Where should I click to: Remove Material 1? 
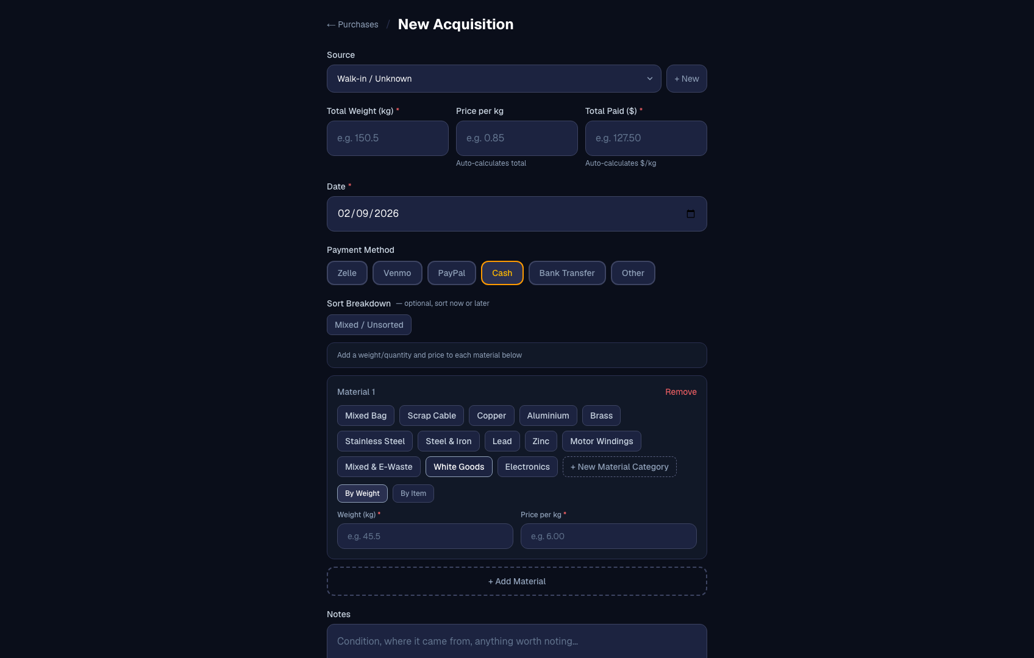(x=681, y=392)
